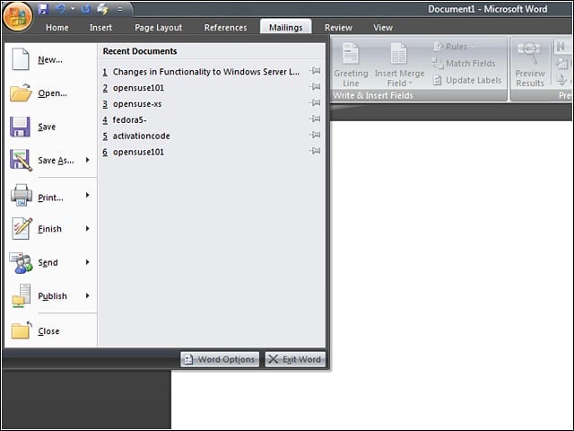Viewport: 574px width, 431px height.
Task: Pin the Changes in Functionality document
Action: (x=315, y=71)
